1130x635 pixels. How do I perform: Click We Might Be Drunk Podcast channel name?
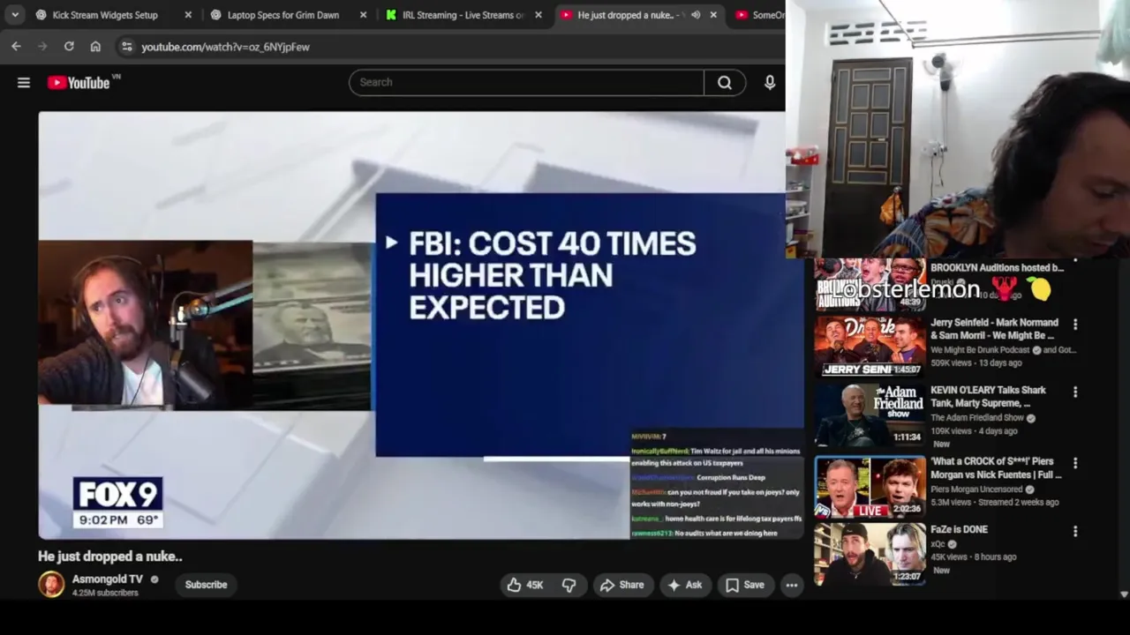click(980, 350)
